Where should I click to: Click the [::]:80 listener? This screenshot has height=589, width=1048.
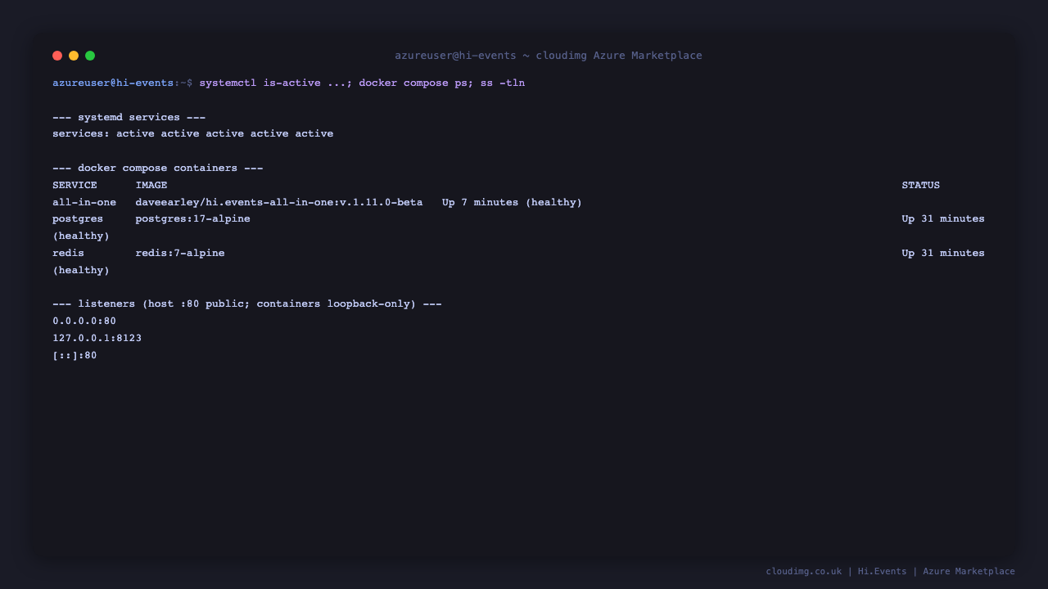point(75,355)
